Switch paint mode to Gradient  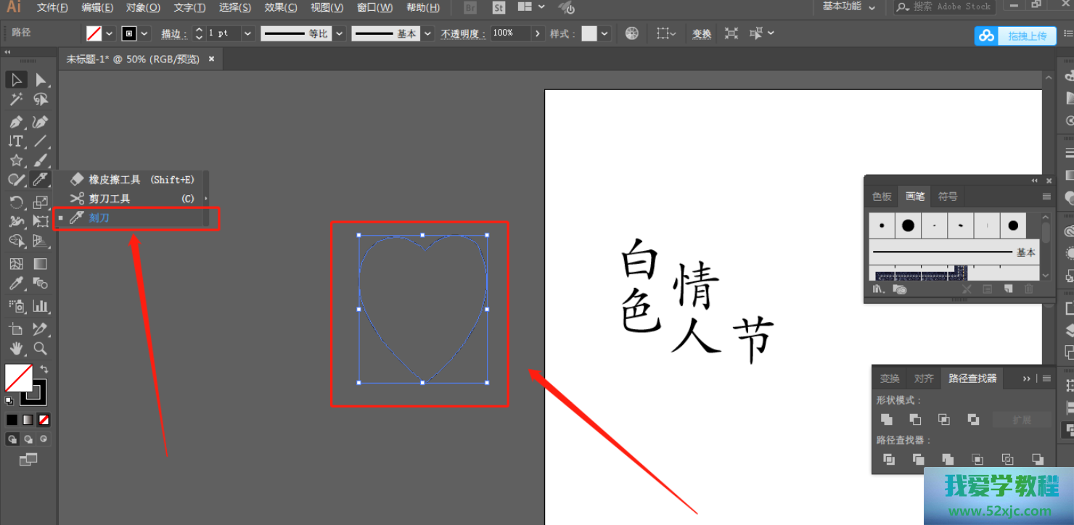[x=28, y=420]
